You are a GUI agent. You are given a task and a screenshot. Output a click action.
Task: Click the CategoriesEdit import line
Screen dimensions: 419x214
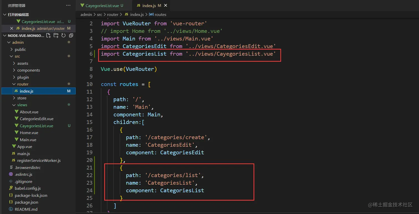188,46
